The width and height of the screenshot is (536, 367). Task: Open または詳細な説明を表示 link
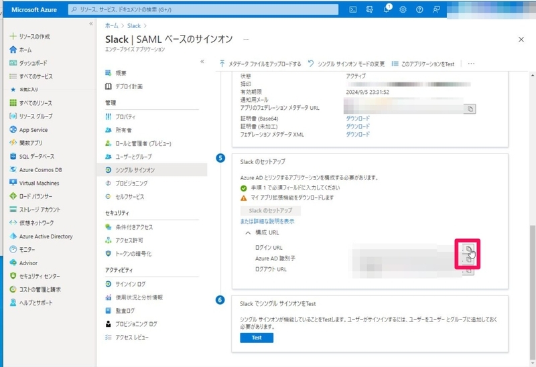[267, 222]
